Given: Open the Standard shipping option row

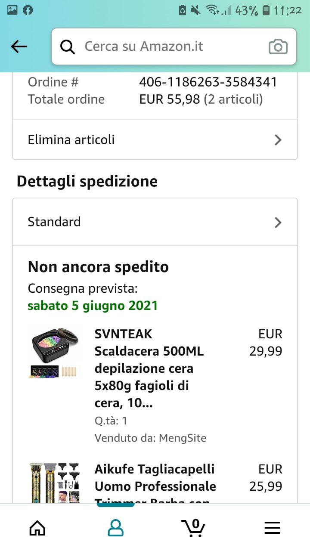Looking at the screenshot, I should pos(155,222).
